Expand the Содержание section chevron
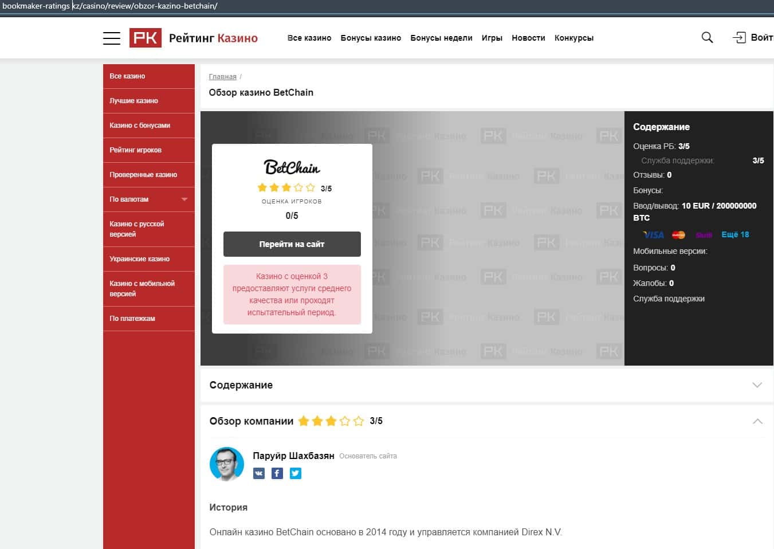774x549 pixels. (757, 385)
